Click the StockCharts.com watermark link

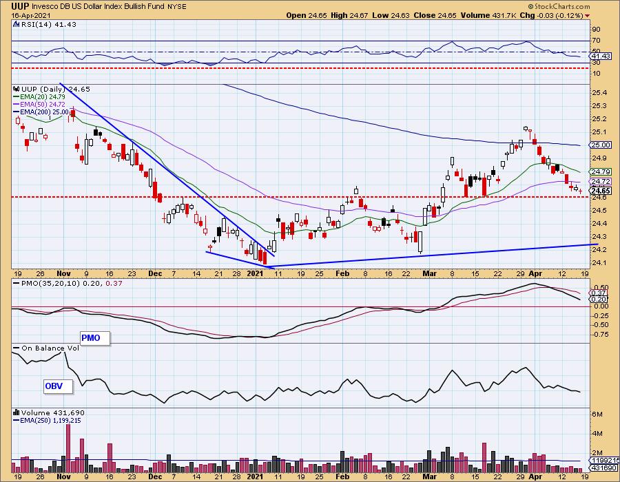click(559, 6)
